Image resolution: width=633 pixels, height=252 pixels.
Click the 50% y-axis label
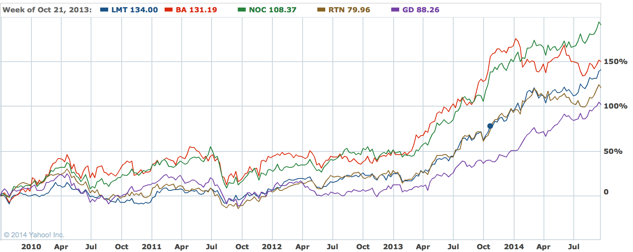[613, 151]
